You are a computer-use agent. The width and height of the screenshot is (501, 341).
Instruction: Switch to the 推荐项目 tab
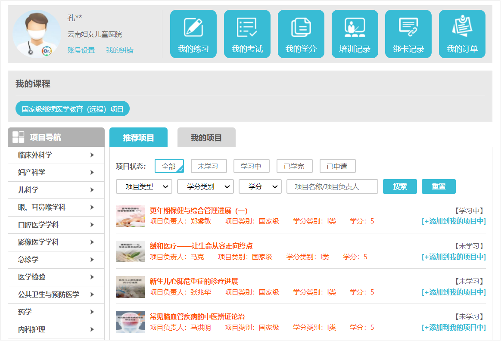point(138,138)
